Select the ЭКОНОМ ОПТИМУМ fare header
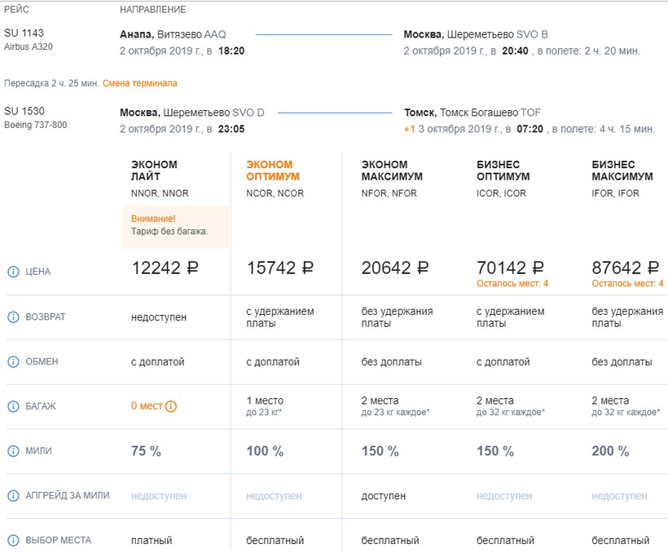The image size is (668, 553). click(273, 170)
